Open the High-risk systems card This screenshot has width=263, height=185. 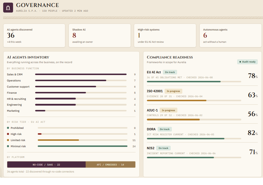click(x=165, y=35)
